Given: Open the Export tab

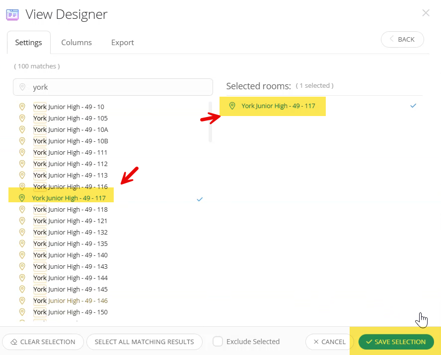Looking at the screenshot, I should (123, 43).
